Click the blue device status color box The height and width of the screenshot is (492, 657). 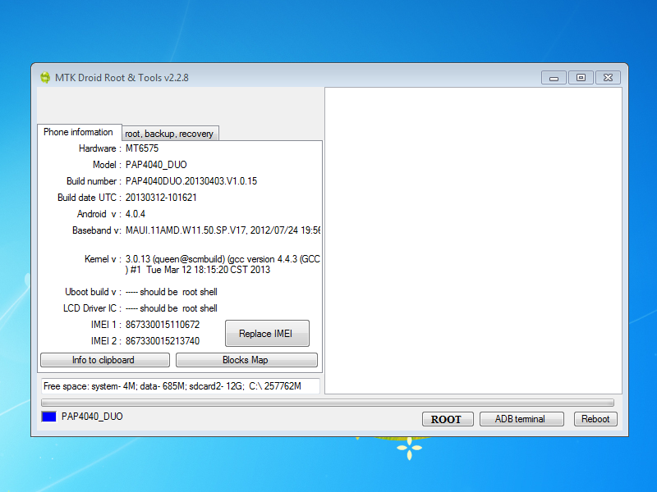coord(48,417)
